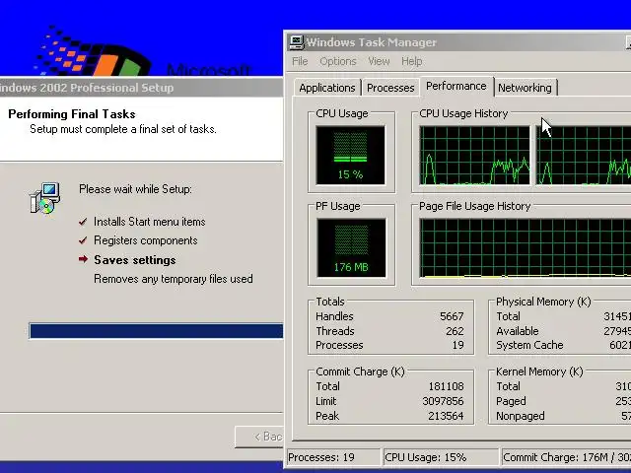The width and height of the screenshot is (631, 473).
Task: Click the status bar CPU Usage: 15% entry
Action: [x=441, y=457]
